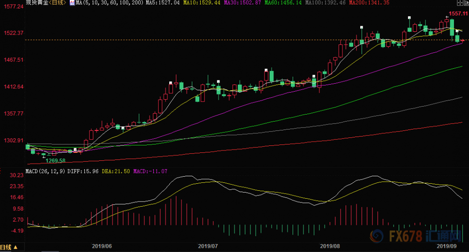469x252 pixels.
Task: Click the red MA200:1341.35 legend
Action: pos(369,3)
